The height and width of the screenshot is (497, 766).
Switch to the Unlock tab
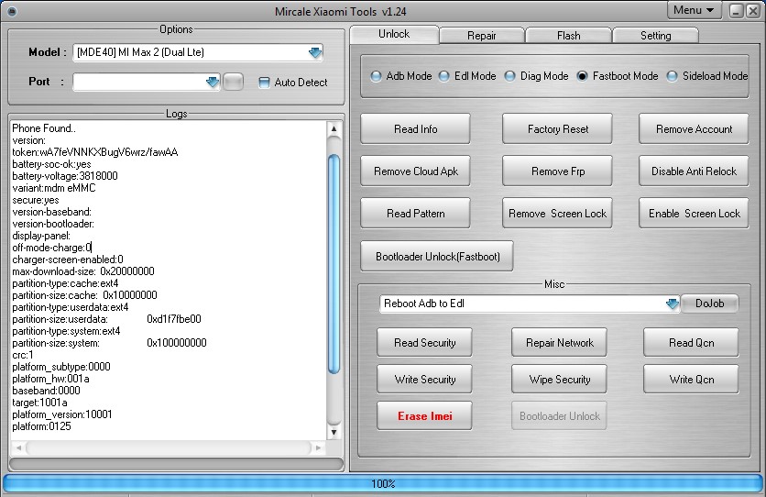click(394, 34)
